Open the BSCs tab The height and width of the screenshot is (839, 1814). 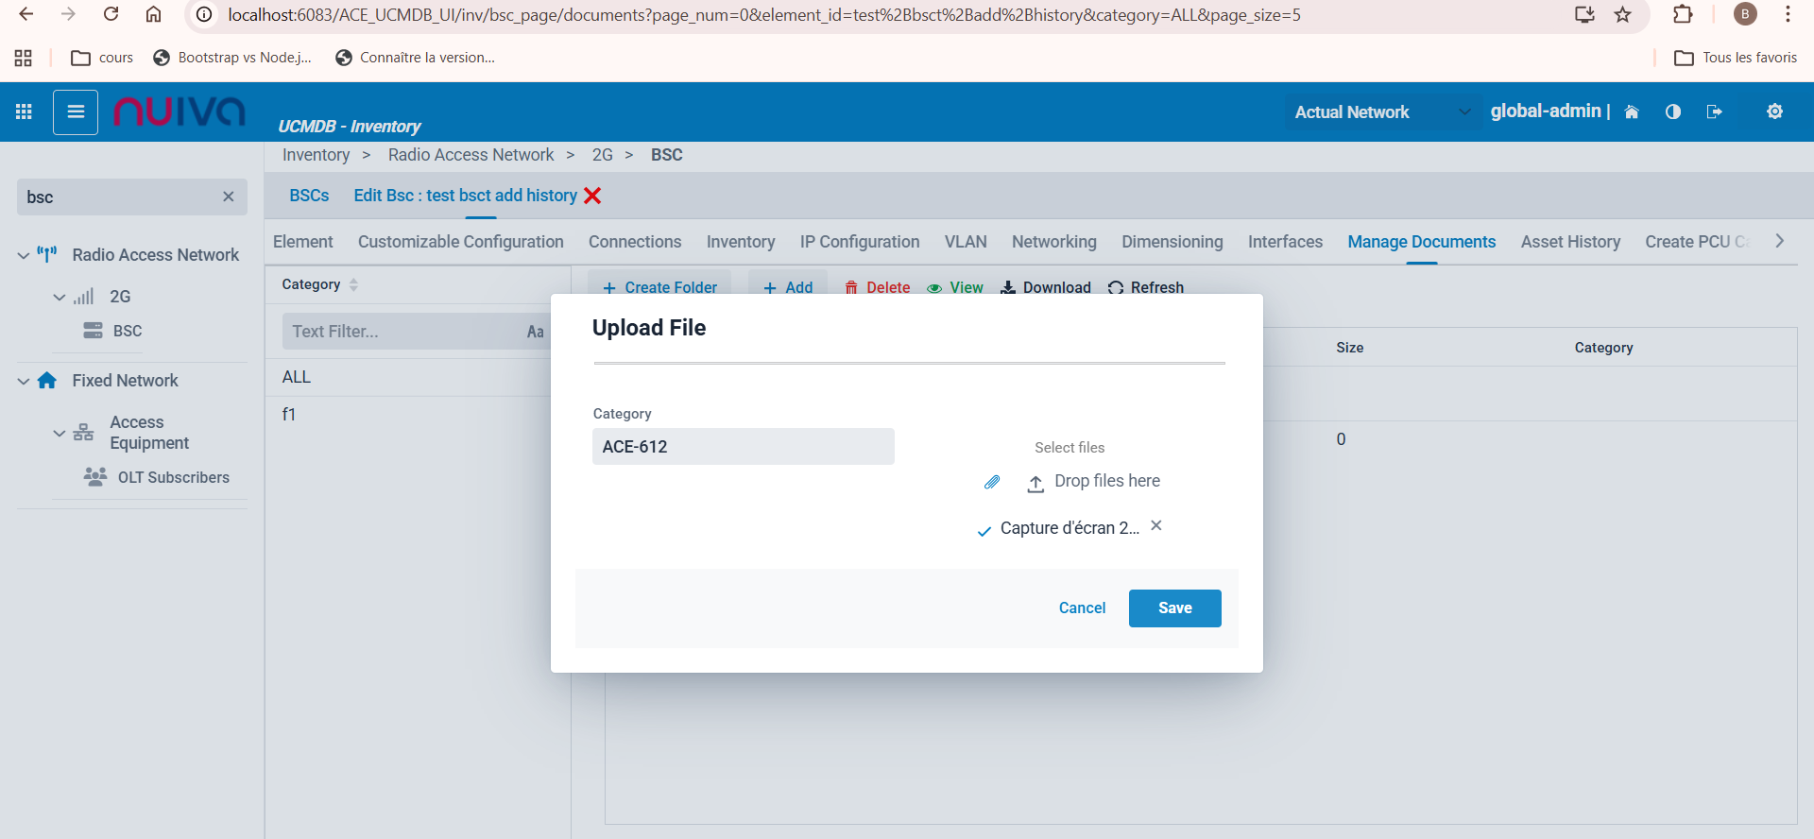point(309,196)
